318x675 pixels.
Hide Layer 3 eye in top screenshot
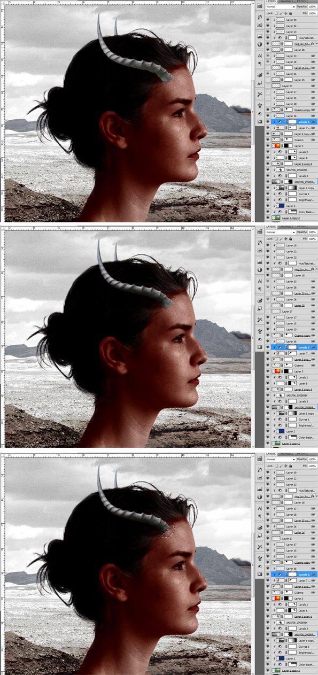pyautogui.click(x=267, y=146)
